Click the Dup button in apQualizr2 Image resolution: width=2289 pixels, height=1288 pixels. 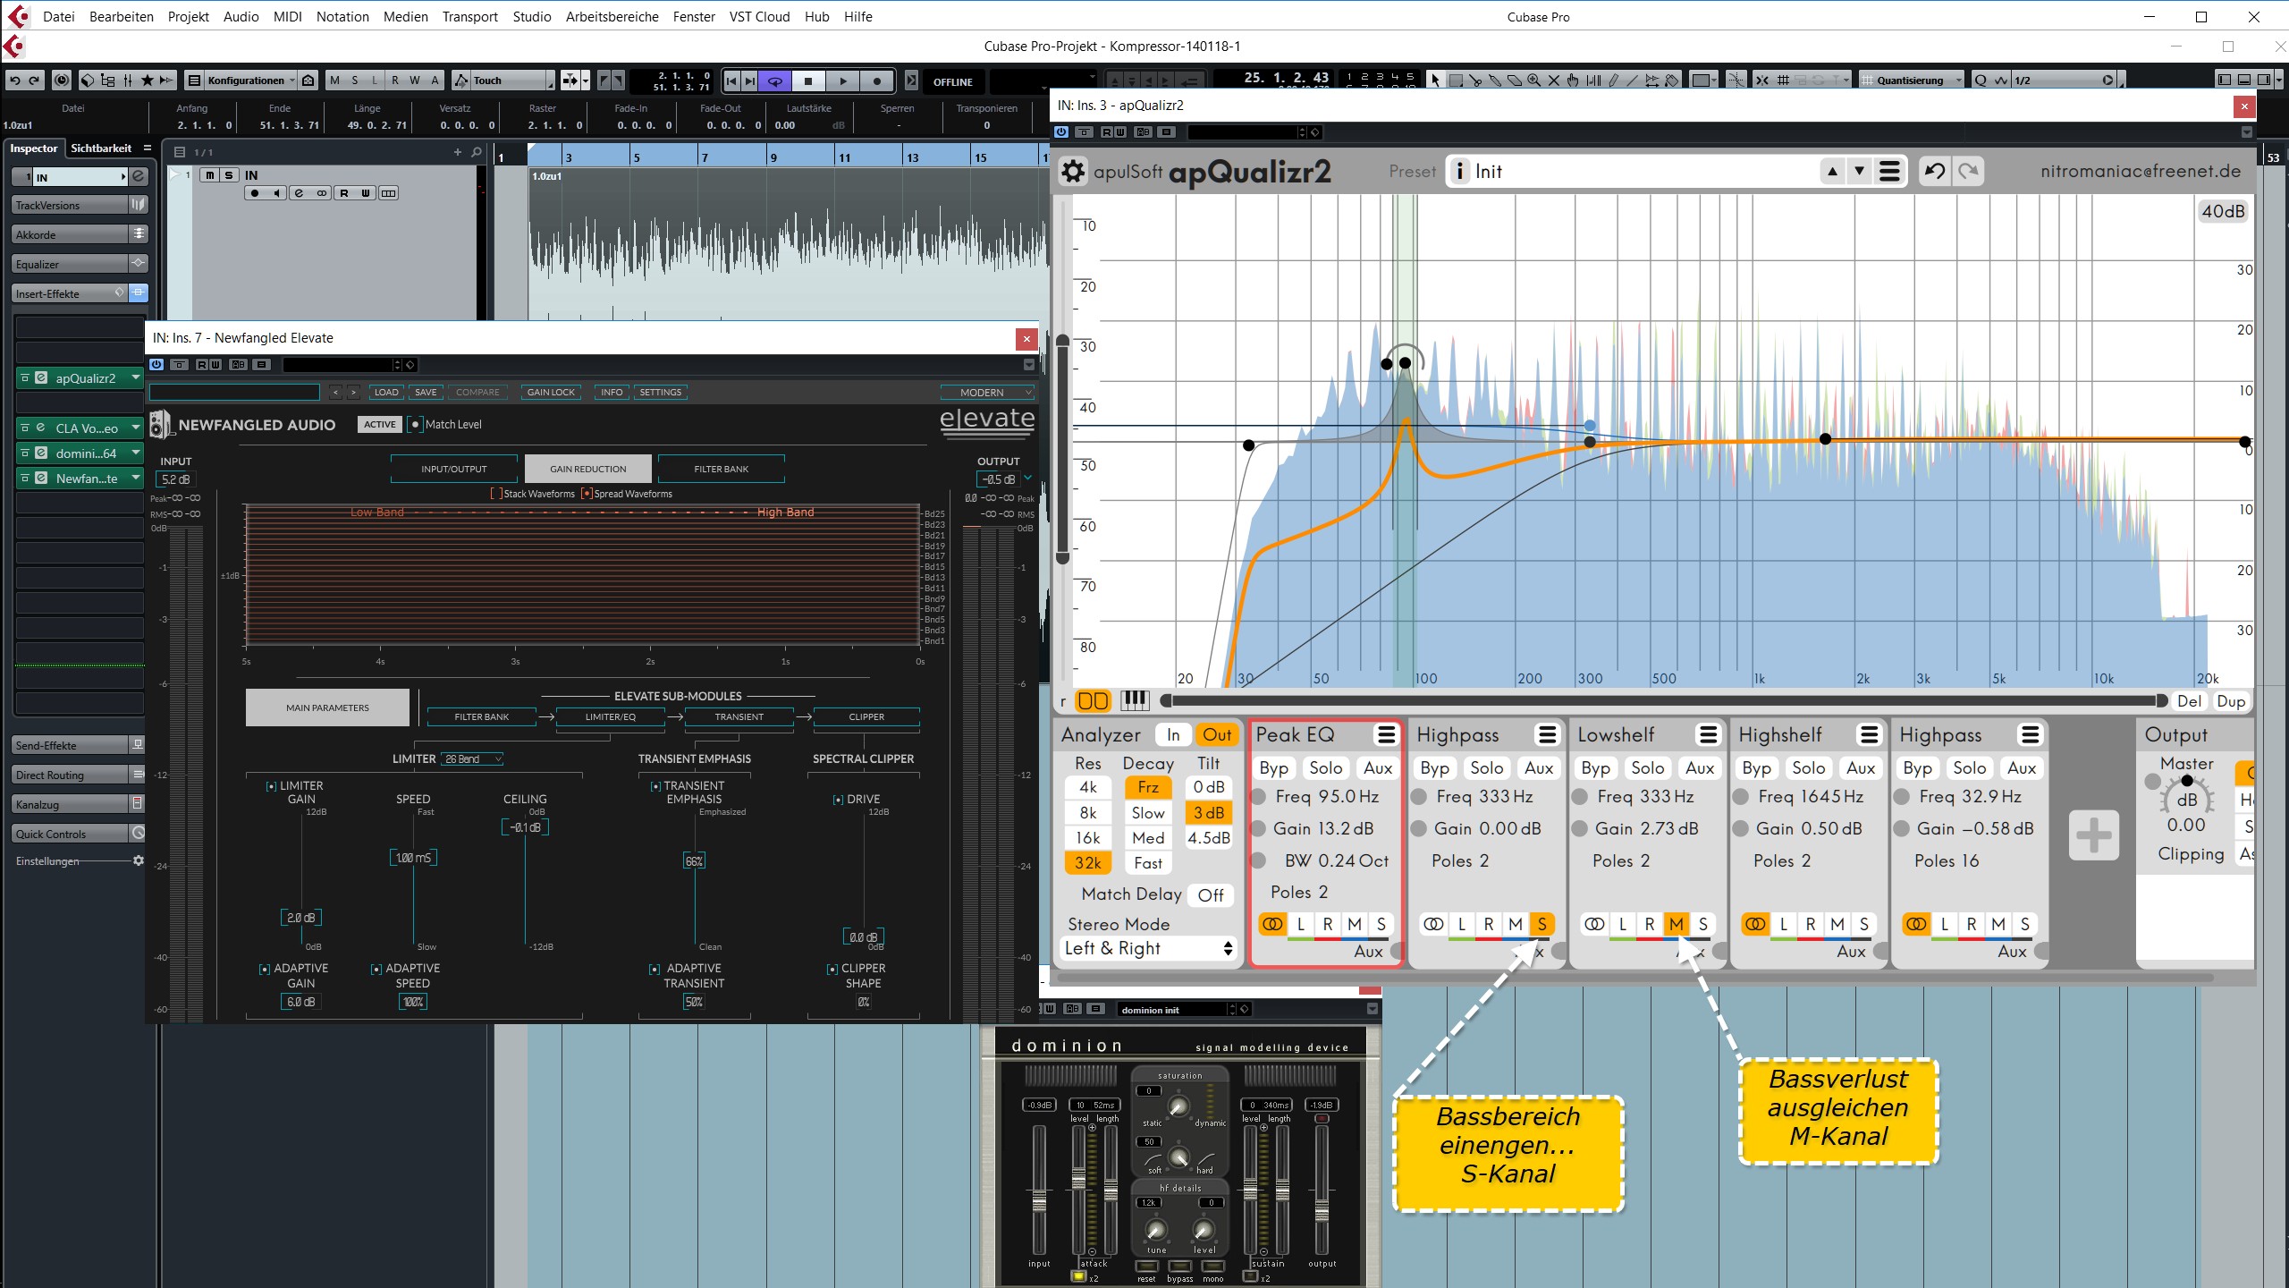(2230, 701)
